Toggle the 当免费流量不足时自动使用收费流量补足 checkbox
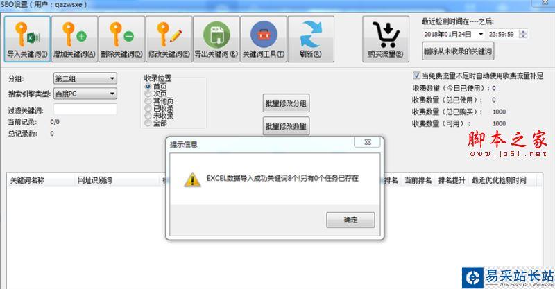The width and height of the screenshot is (555, 289). tap(417, 76)
